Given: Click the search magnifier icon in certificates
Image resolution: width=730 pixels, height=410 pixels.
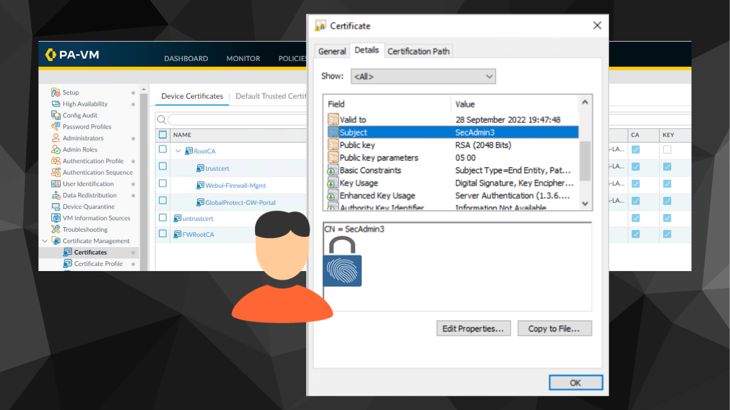Looking at the screenshot, I should (161, 120).
